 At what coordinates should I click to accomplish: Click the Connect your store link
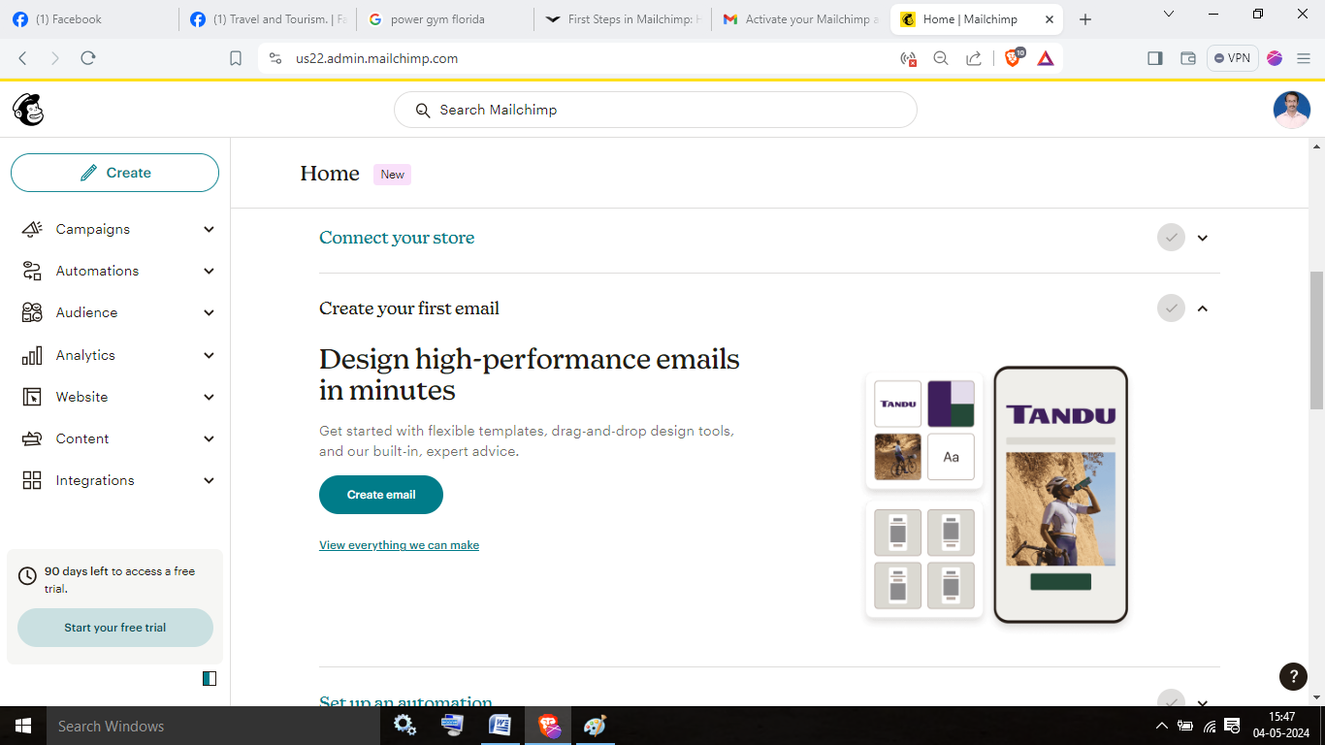(397, 238)
